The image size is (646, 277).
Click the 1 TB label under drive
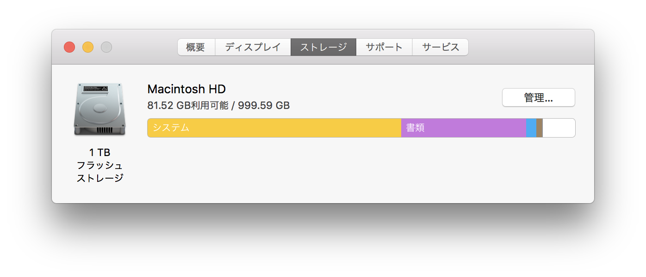(x=99, y=152)
